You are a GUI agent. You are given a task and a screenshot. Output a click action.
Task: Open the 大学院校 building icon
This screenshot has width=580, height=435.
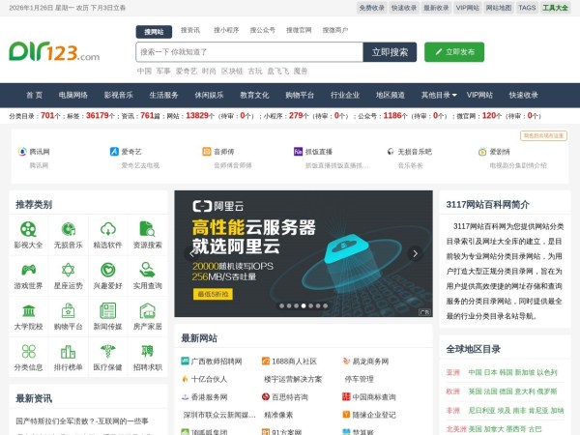pos(28,310)
